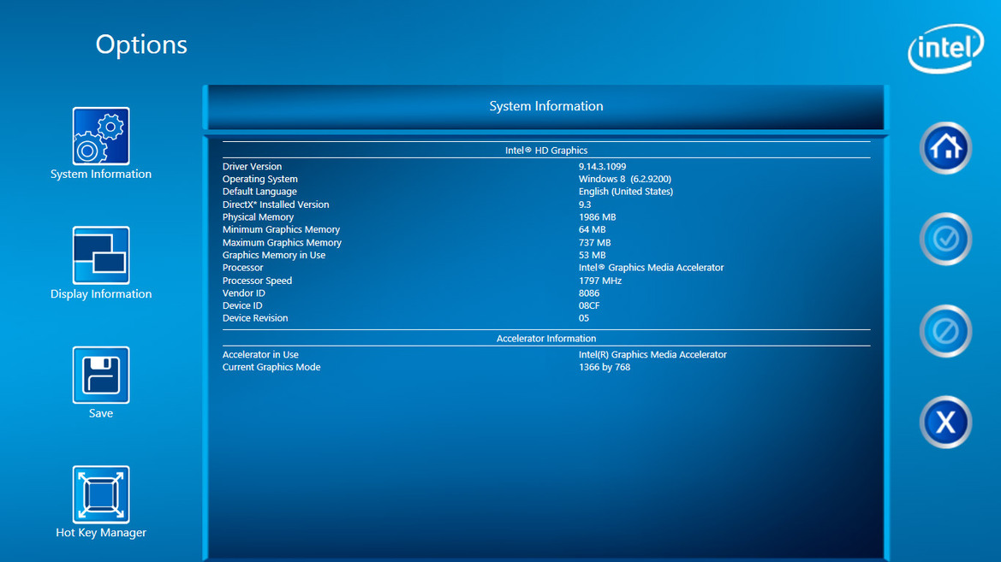Screen dimensions: 1001x562
Task: Click the Intel HD Graphics section header
Action: click(545, 151)
